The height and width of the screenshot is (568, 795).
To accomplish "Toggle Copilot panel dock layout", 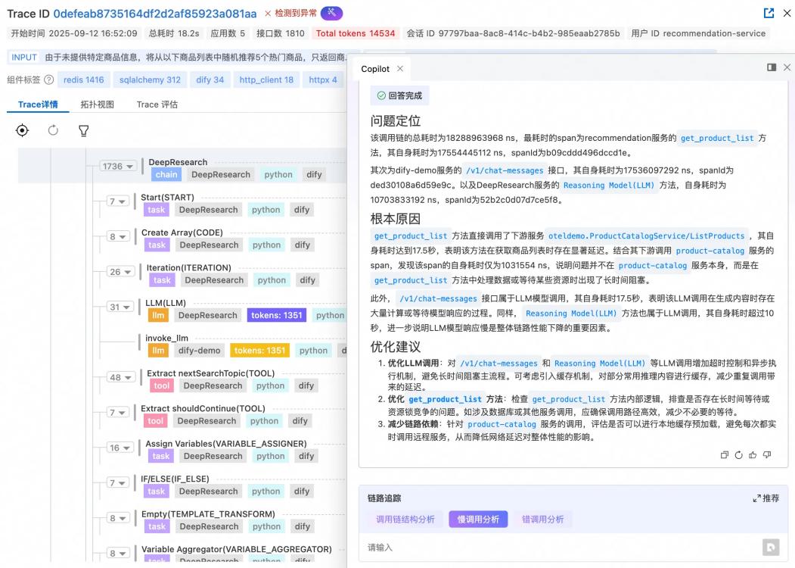I will (x=772, y=68).
